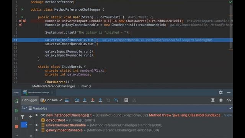Stop the debug session with red square
Image resolution: width=245 pixels, height=138 pixels.
(x=16, y=127)
